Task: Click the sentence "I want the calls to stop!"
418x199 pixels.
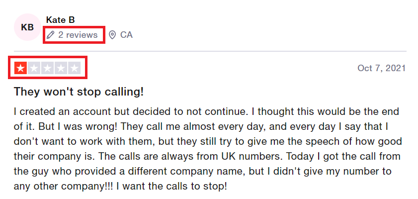Action: click(171, 186)
